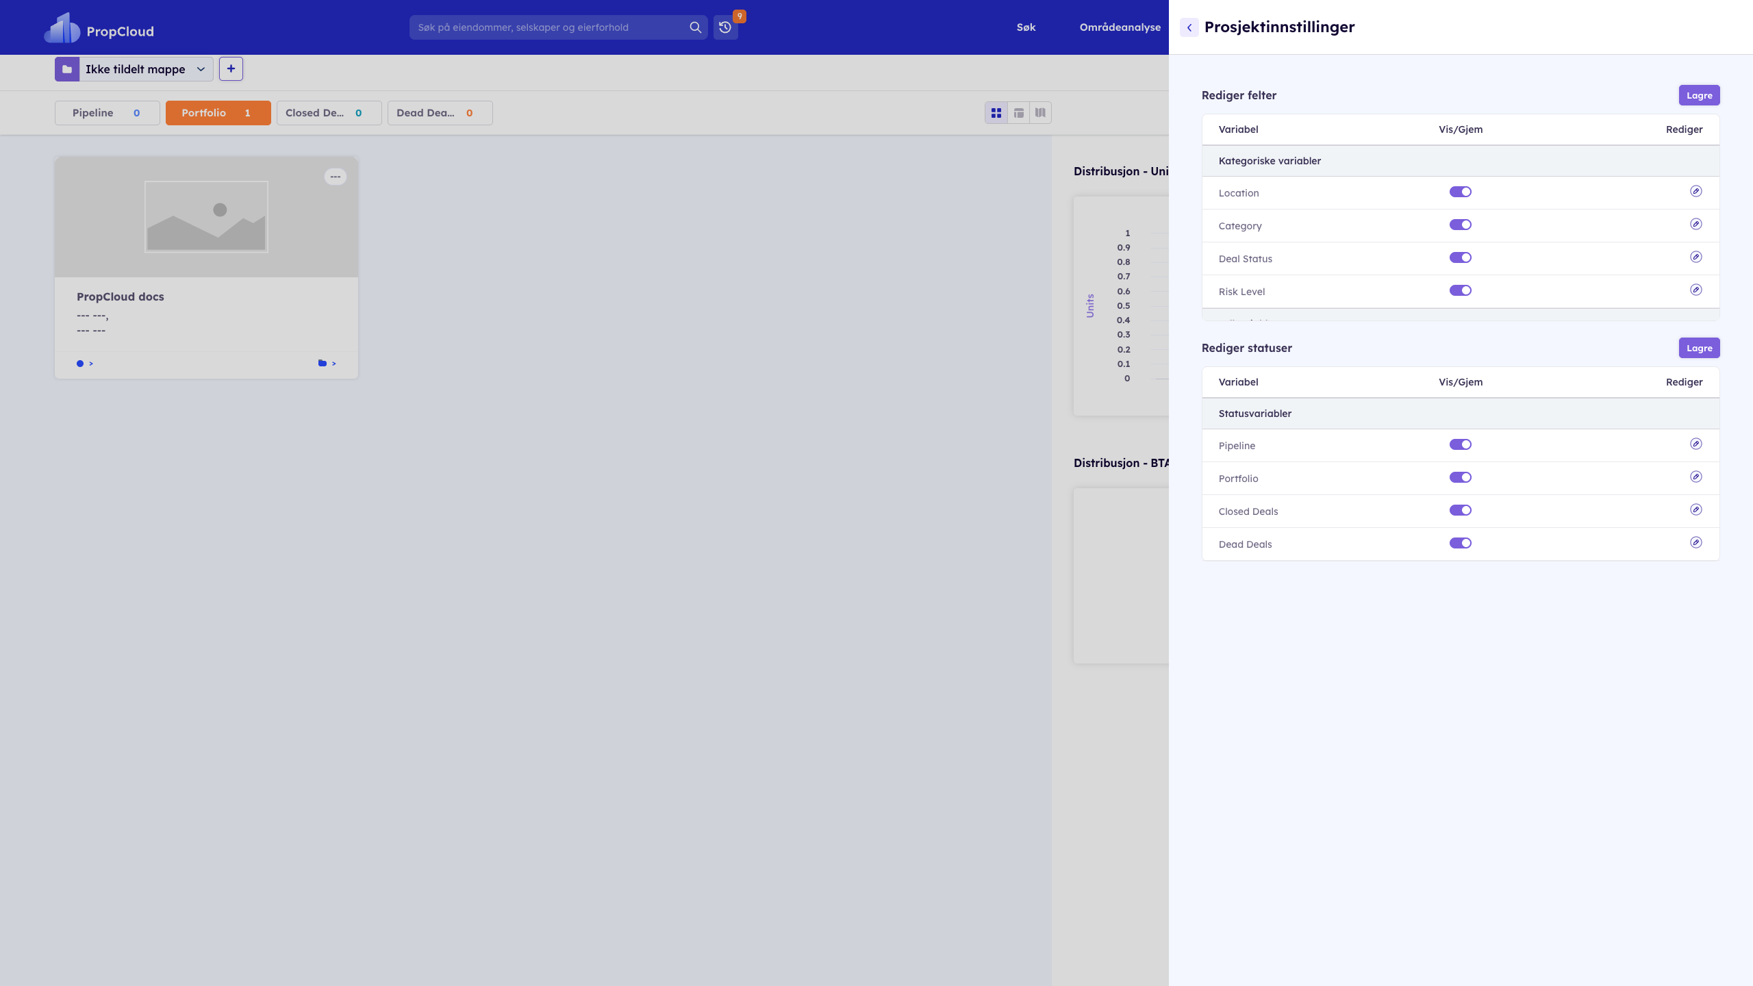Edit the Pipeline status

[1696, 444]
